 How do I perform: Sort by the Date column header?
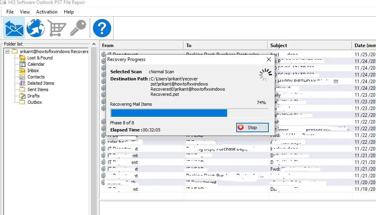coord(364,46)
